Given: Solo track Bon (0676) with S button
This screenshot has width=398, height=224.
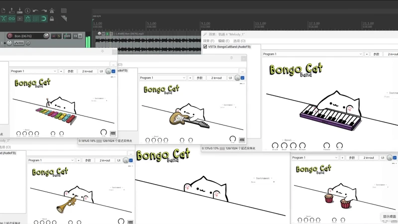Looking at the screenshot, I should click(x=59, y=36).
